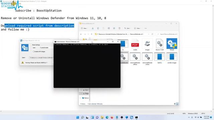Select the Network item in navigation pane

pos(86,98)
